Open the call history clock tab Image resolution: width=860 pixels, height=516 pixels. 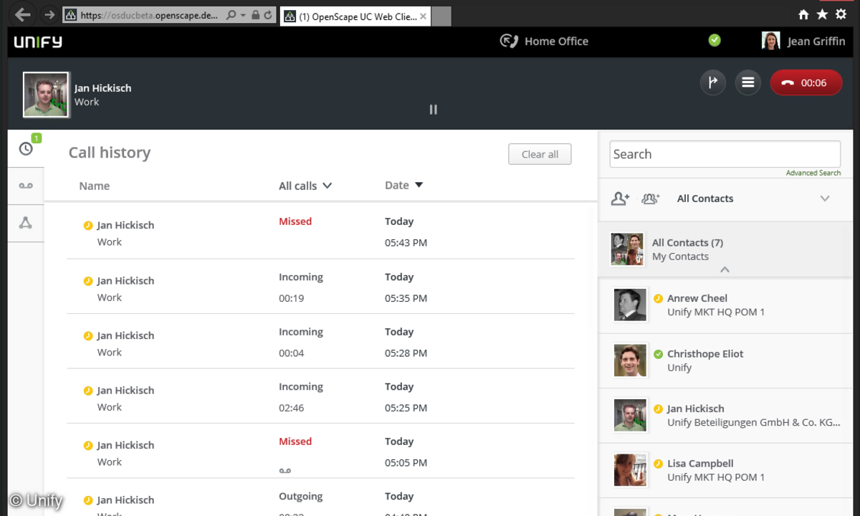tap(26, 149)
